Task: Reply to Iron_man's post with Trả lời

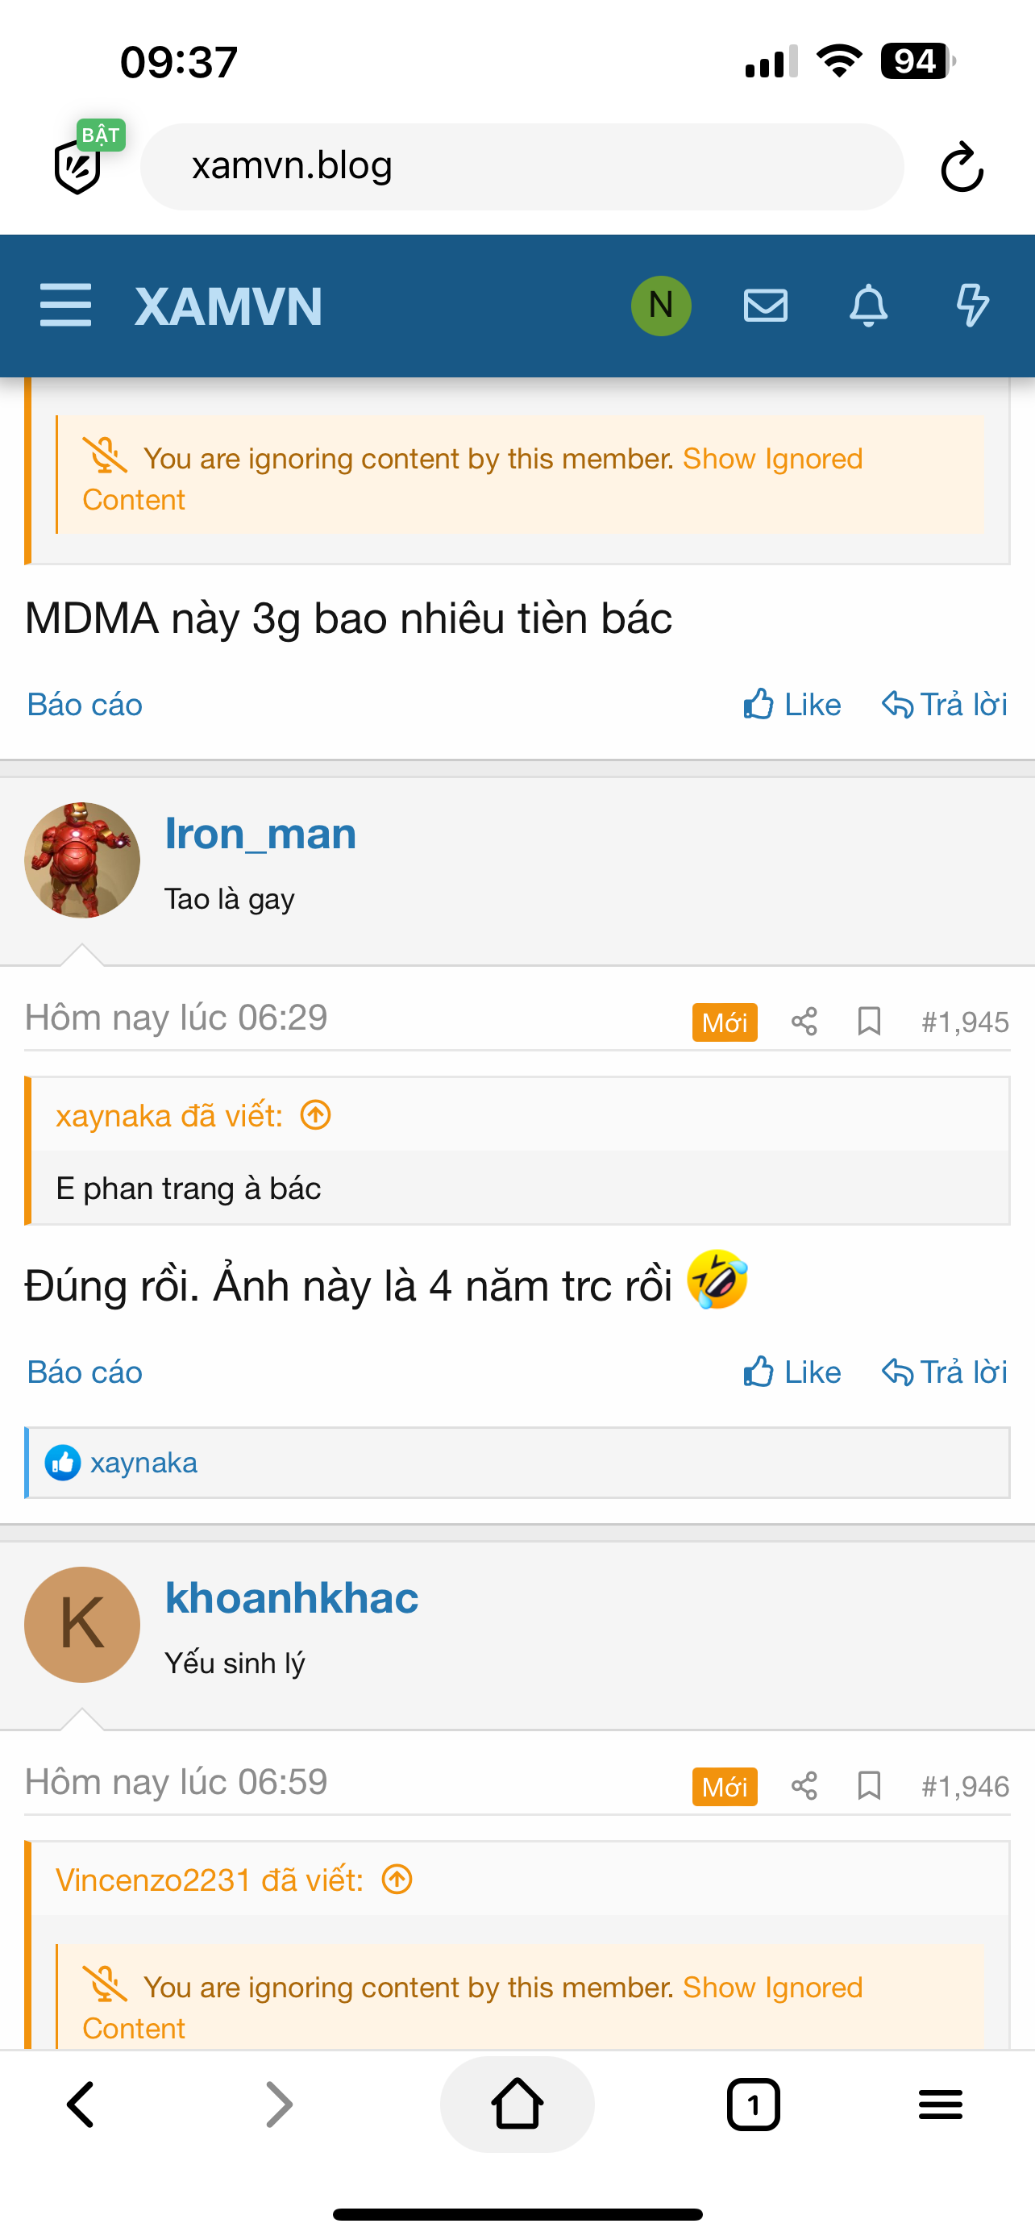Action: pos(945,1372)
